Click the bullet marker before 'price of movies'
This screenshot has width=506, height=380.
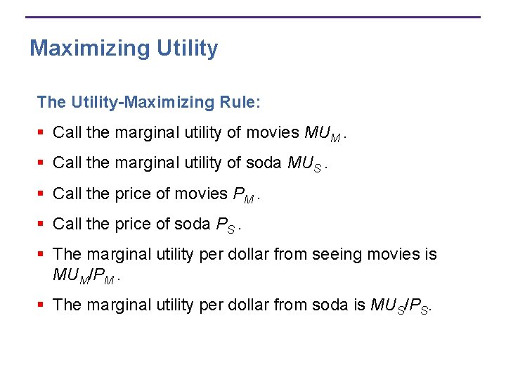42,194
